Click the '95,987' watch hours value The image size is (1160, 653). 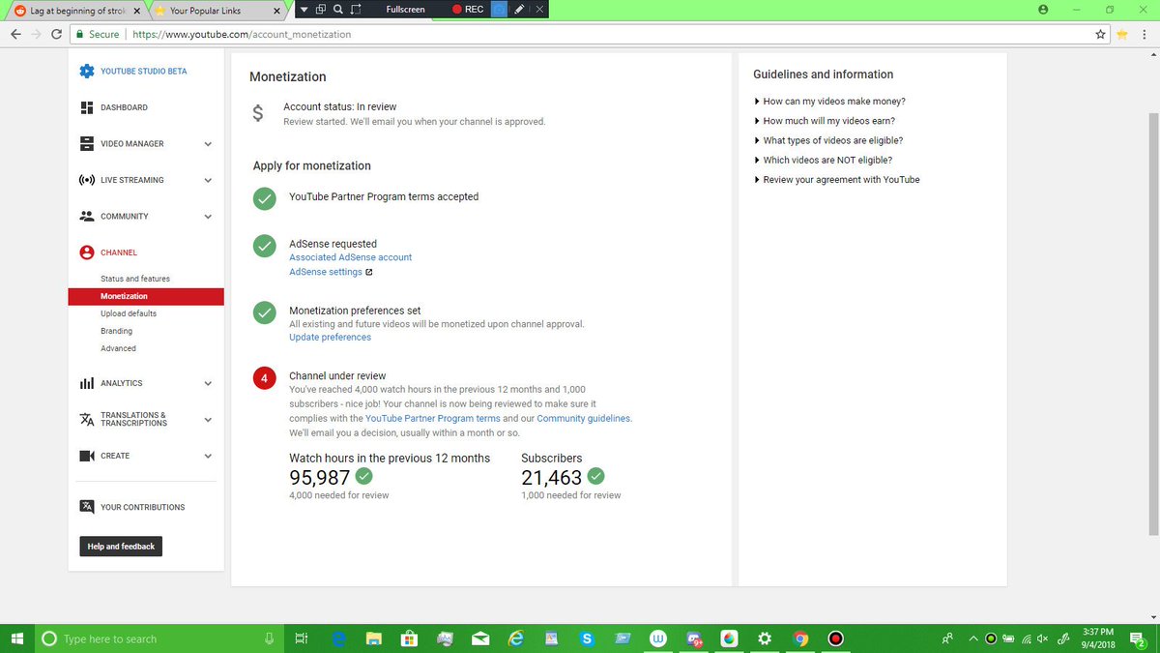tap(320, 477)
